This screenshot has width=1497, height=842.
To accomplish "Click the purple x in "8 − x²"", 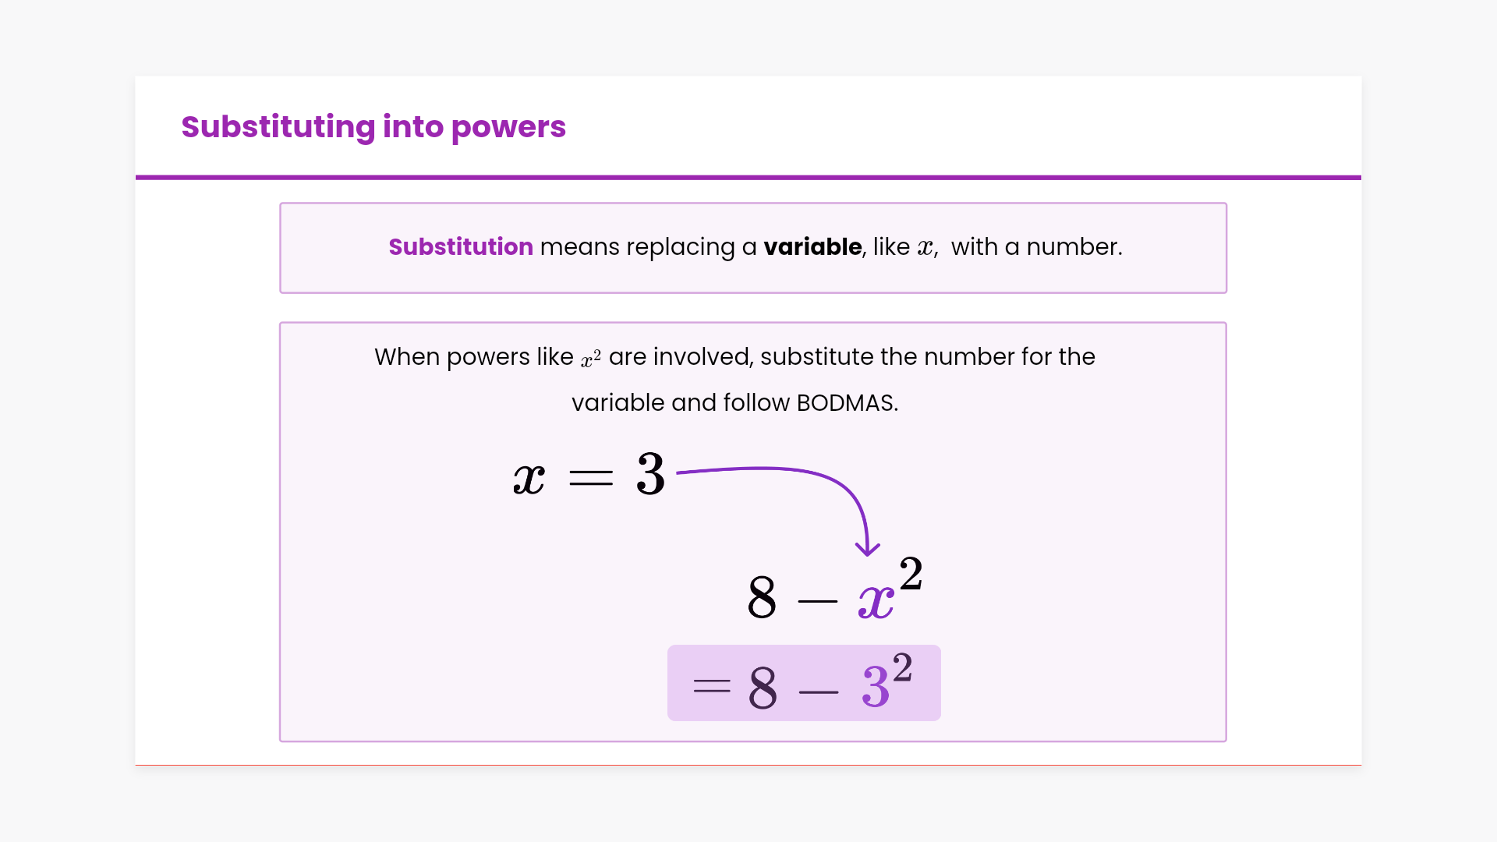I will pyautogui.click(x=876, y=602).
